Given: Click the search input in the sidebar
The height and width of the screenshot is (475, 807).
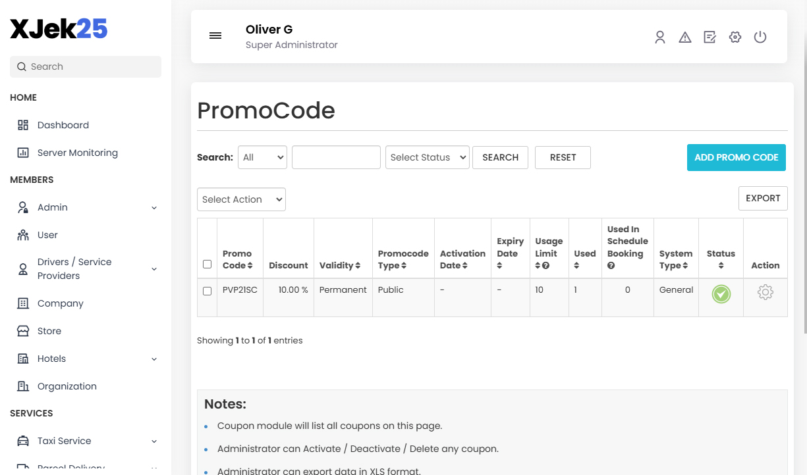Looking at the screenshot, I should (85, 66).
